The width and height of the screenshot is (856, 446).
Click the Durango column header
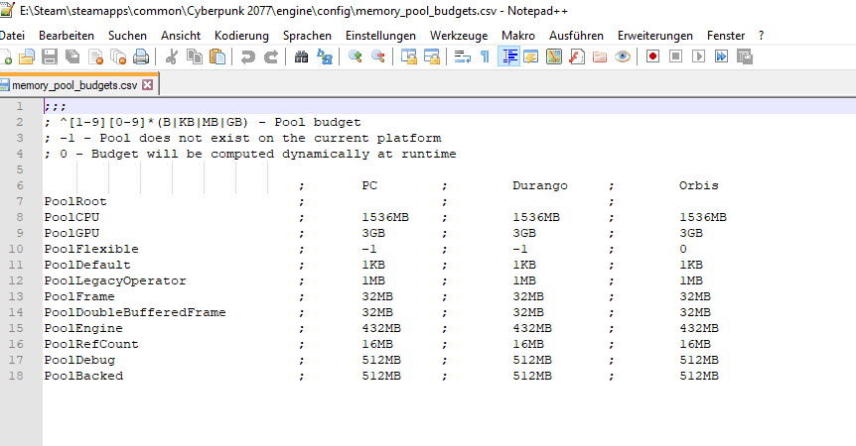(x=540, y=185)
